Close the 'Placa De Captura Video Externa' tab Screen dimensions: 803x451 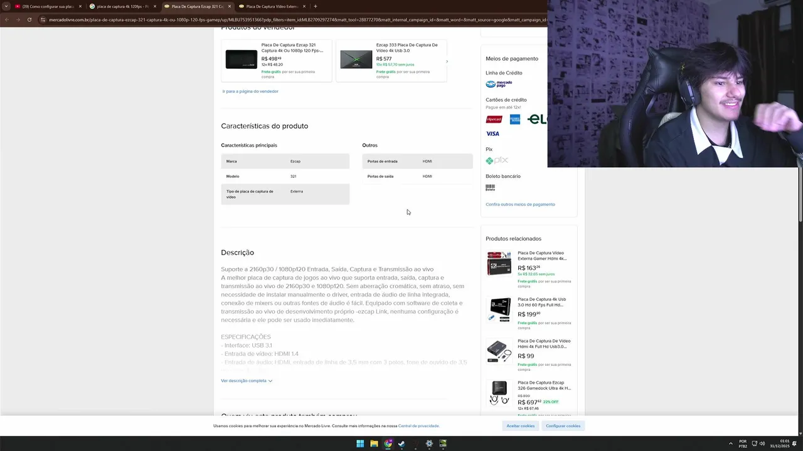point(304,6)
